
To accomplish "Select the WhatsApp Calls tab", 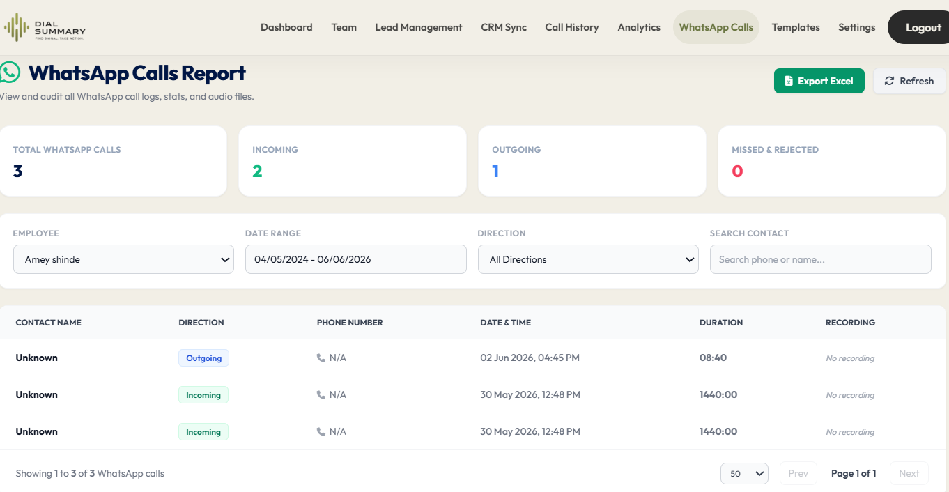I will click(x=716, y=27).
